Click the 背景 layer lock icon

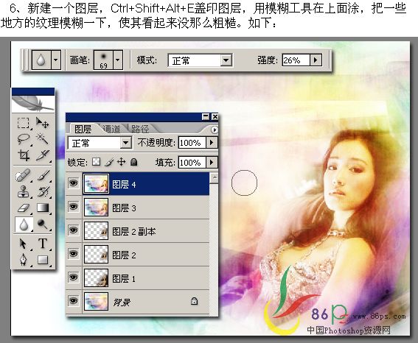pyautogui.click(x=195, y=301)
